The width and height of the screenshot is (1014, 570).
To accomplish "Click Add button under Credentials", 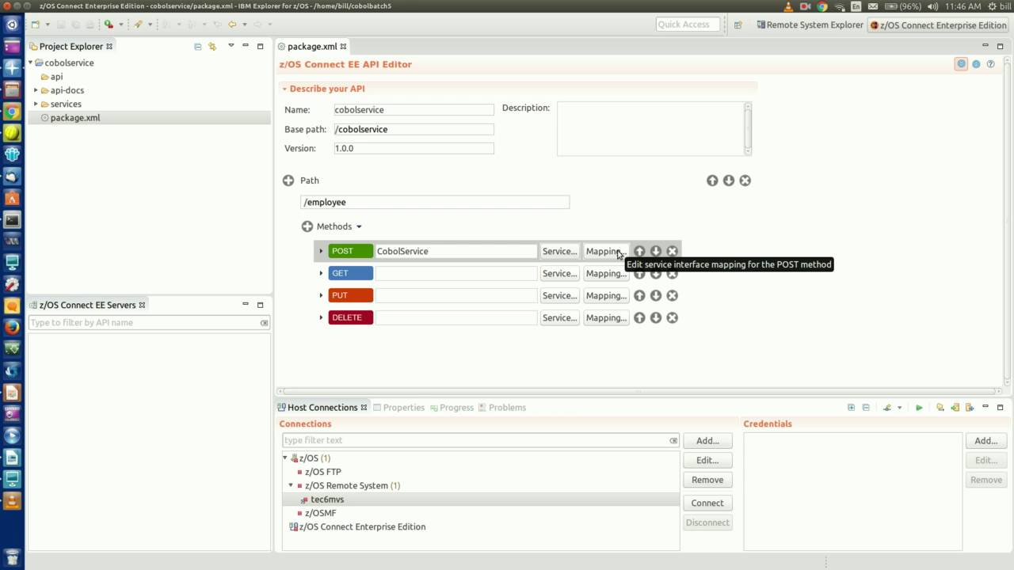I will tap(986, 441).
